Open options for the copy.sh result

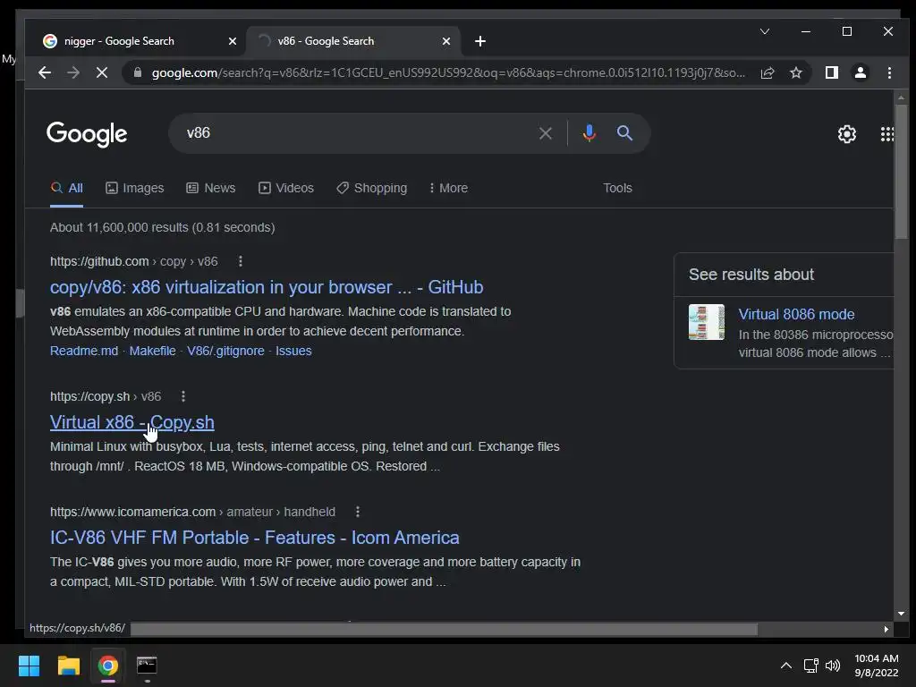(x=183, y=396)
